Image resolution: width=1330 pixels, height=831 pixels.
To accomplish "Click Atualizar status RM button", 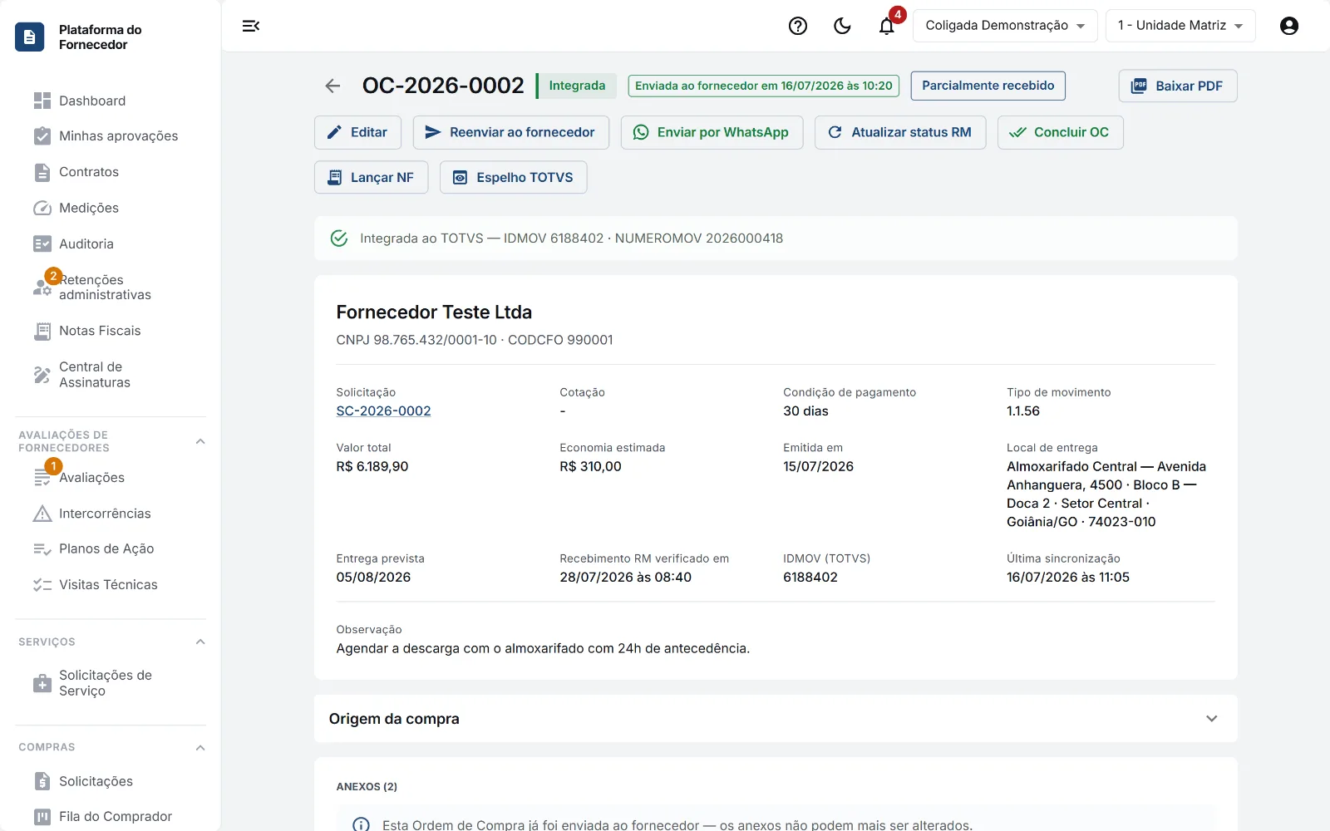I will 900,132.
